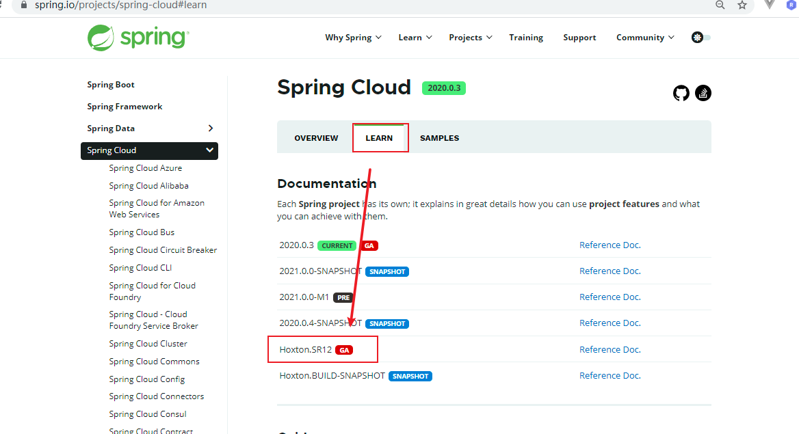Toggle the dark mode theme switch
The height and width of the screenshot is (434, 799).
pos(701,37)
